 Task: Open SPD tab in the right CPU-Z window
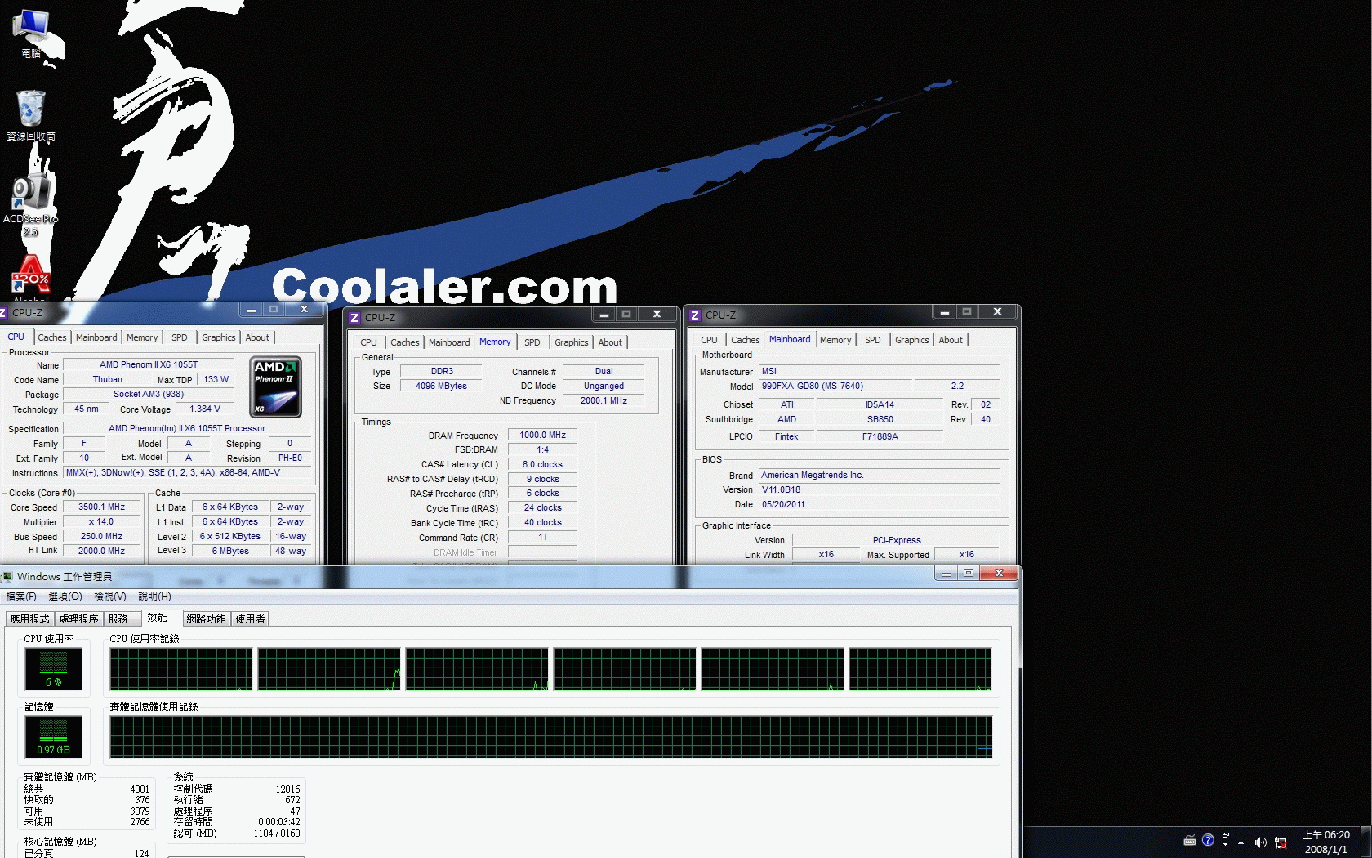point(873,340)
